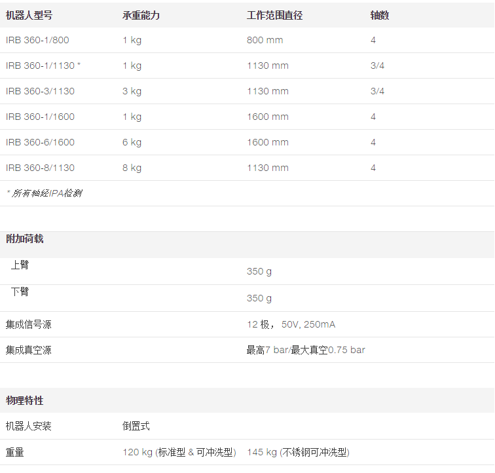Screen dimensions: 495x473
Task: Click the 倒置式 mounting value
Action: point(136,426)
